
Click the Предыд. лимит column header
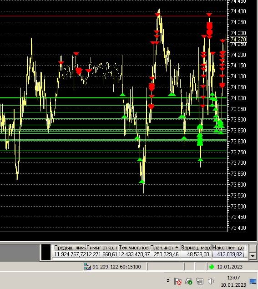click(x=70, y=248)
